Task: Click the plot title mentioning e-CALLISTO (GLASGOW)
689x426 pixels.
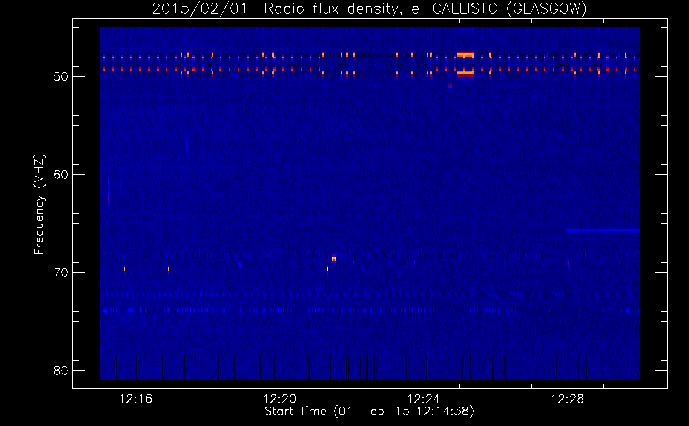Action: [x=369, y=9]
